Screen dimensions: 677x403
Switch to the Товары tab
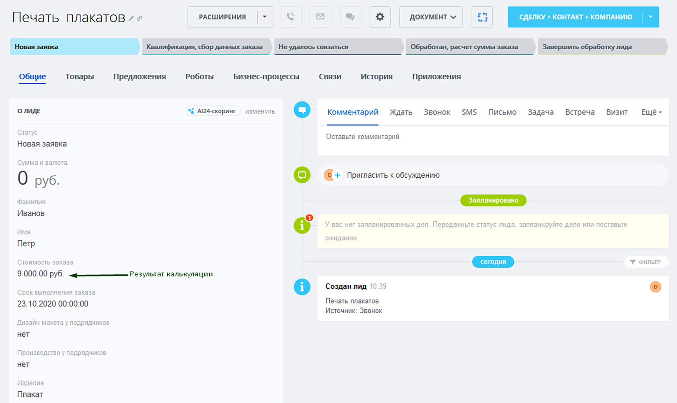tap(79, 77)
